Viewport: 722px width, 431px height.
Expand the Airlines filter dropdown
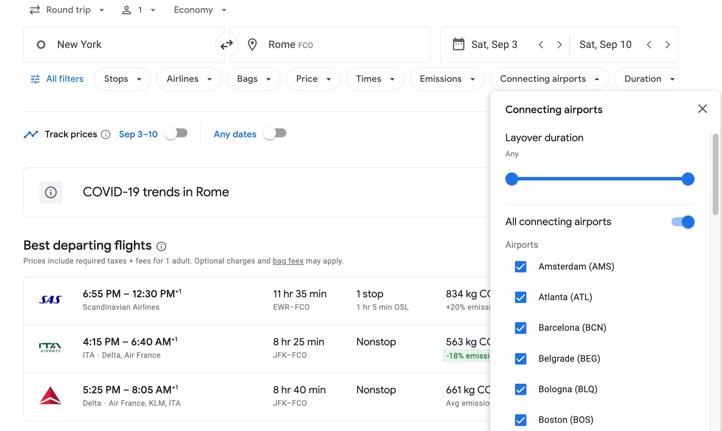point(189,79)
